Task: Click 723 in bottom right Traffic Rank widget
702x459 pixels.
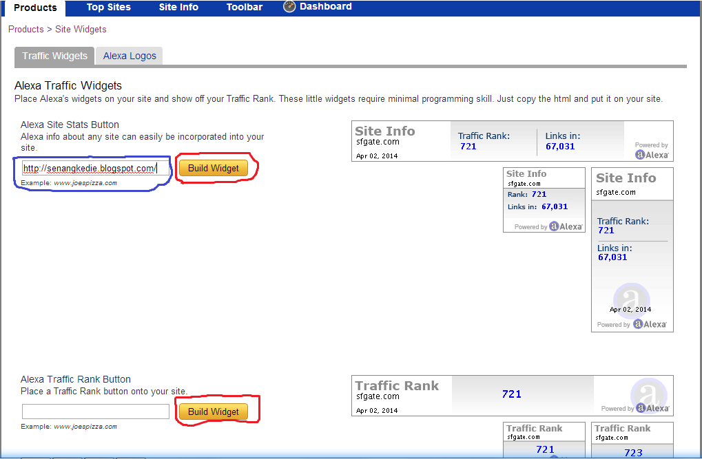Action: (x=633, y=452)
